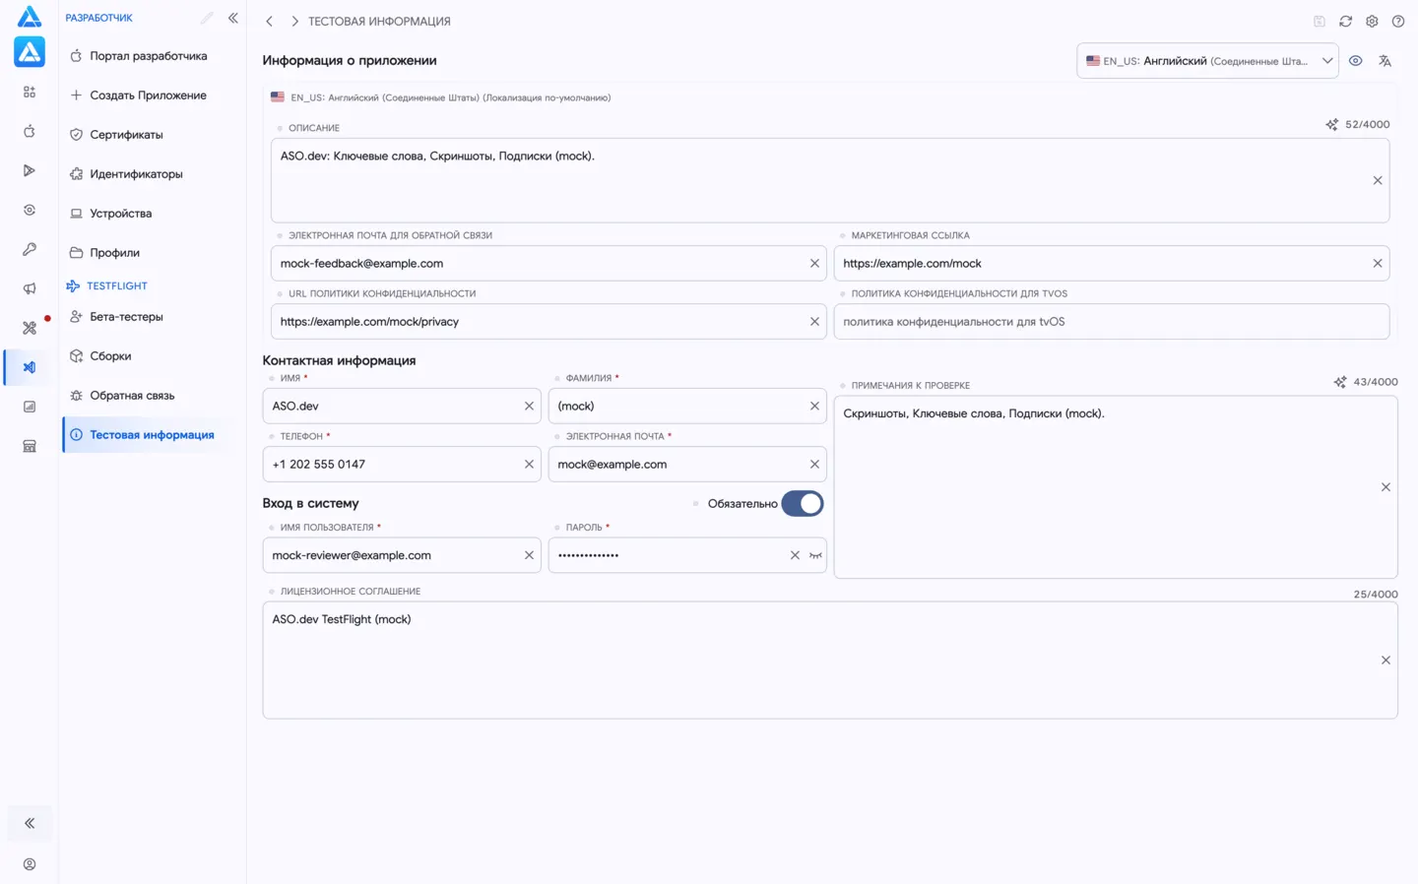This screenshot has width=1418, height=884.
Task: Open Обратная связь in sidebar
Action: (x=132, y=396)
